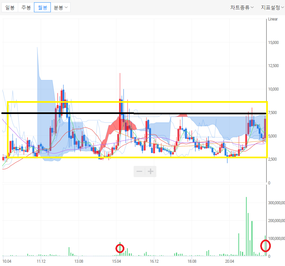The image size is (285, 266).
Task: Open the 분봉 minute chart dropdown
Action: pos(60,8)
